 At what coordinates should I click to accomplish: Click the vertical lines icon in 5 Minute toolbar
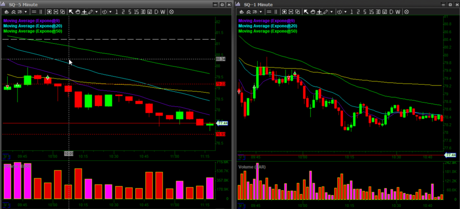(x=41, y=11)
